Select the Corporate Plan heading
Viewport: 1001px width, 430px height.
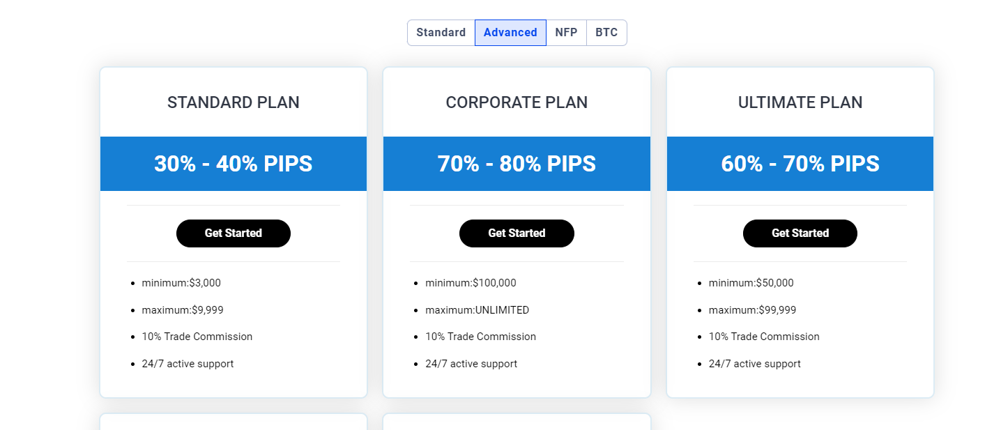[x=517, y=102]
